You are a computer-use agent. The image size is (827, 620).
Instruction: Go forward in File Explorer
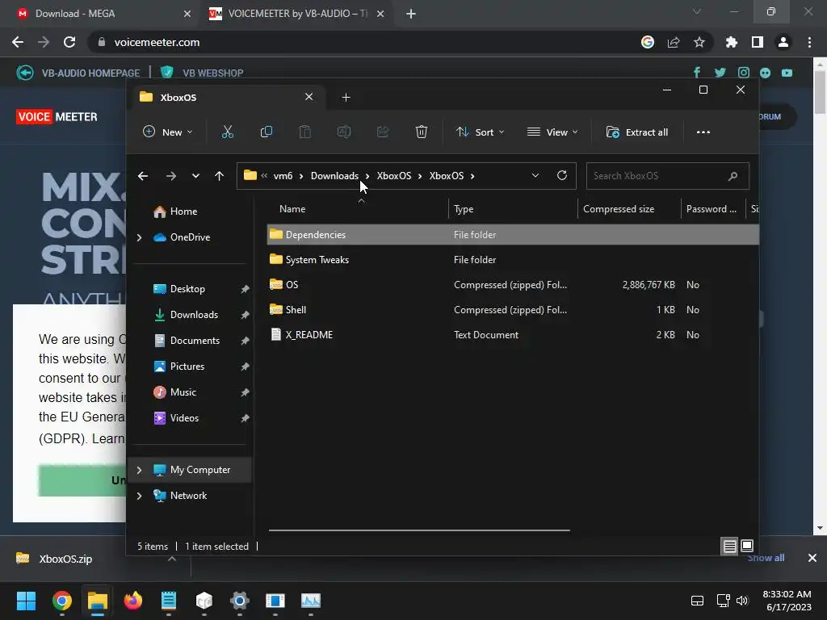(x=171, y=175)
